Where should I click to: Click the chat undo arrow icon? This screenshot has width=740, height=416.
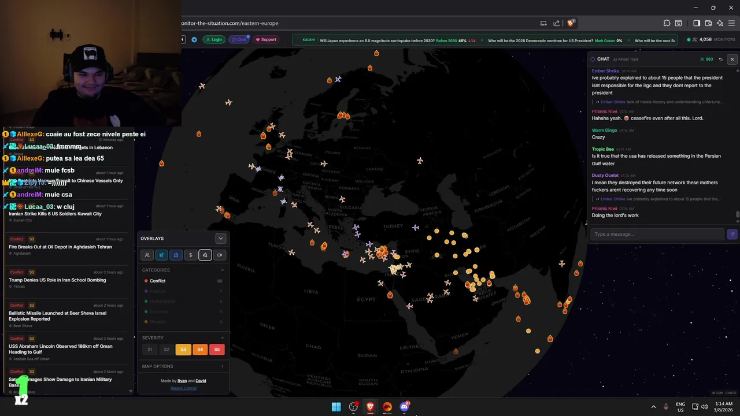coord(720,59)
